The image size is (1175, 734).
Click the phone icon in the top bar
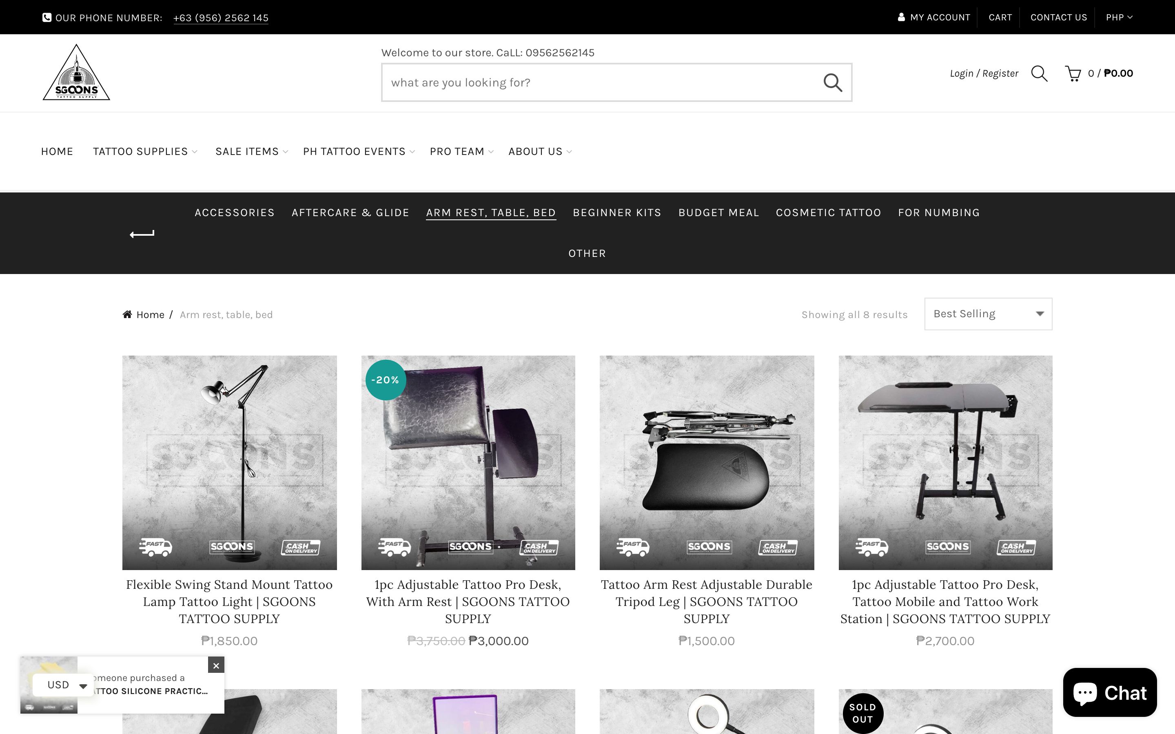click(47, 18)
